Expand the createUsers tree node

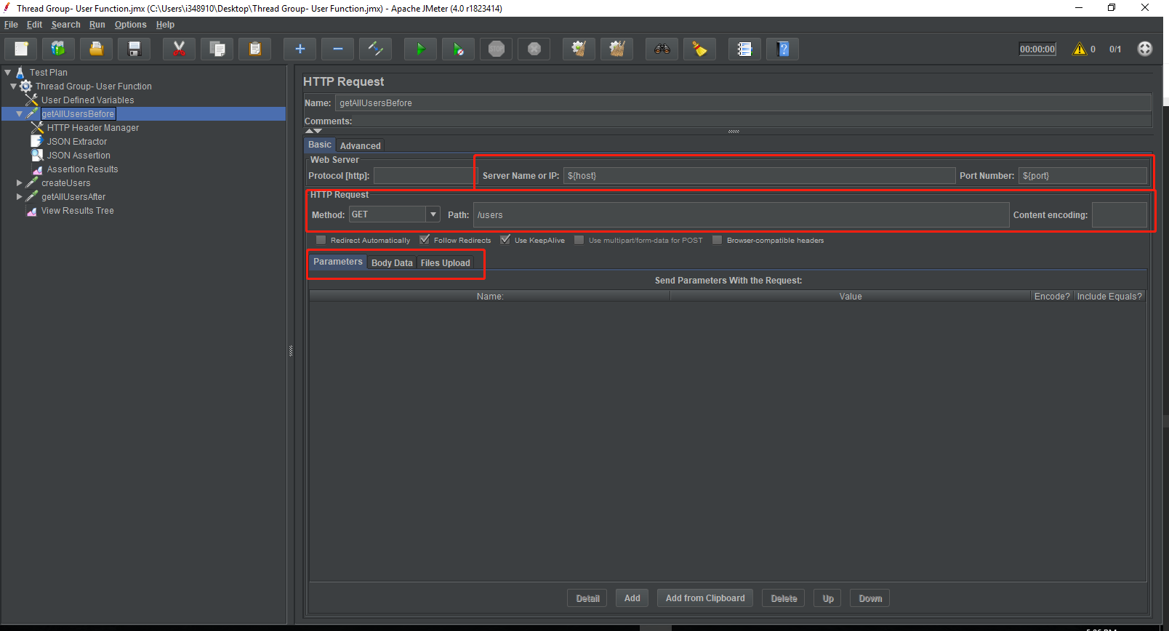click(x=19, y=182)
